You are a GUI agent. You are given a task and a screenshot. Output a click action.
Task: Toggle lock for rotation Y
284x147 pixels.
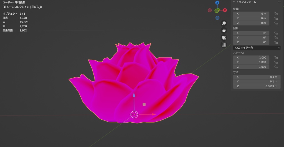(276, 38)
